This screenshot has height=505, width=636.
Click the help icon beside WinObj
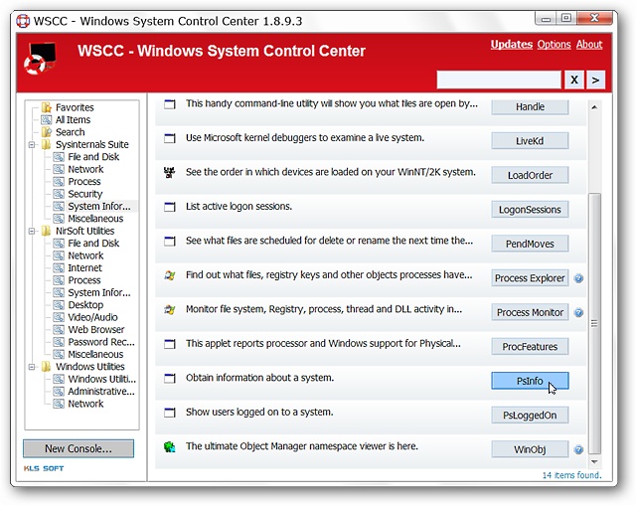click(578, 450)
